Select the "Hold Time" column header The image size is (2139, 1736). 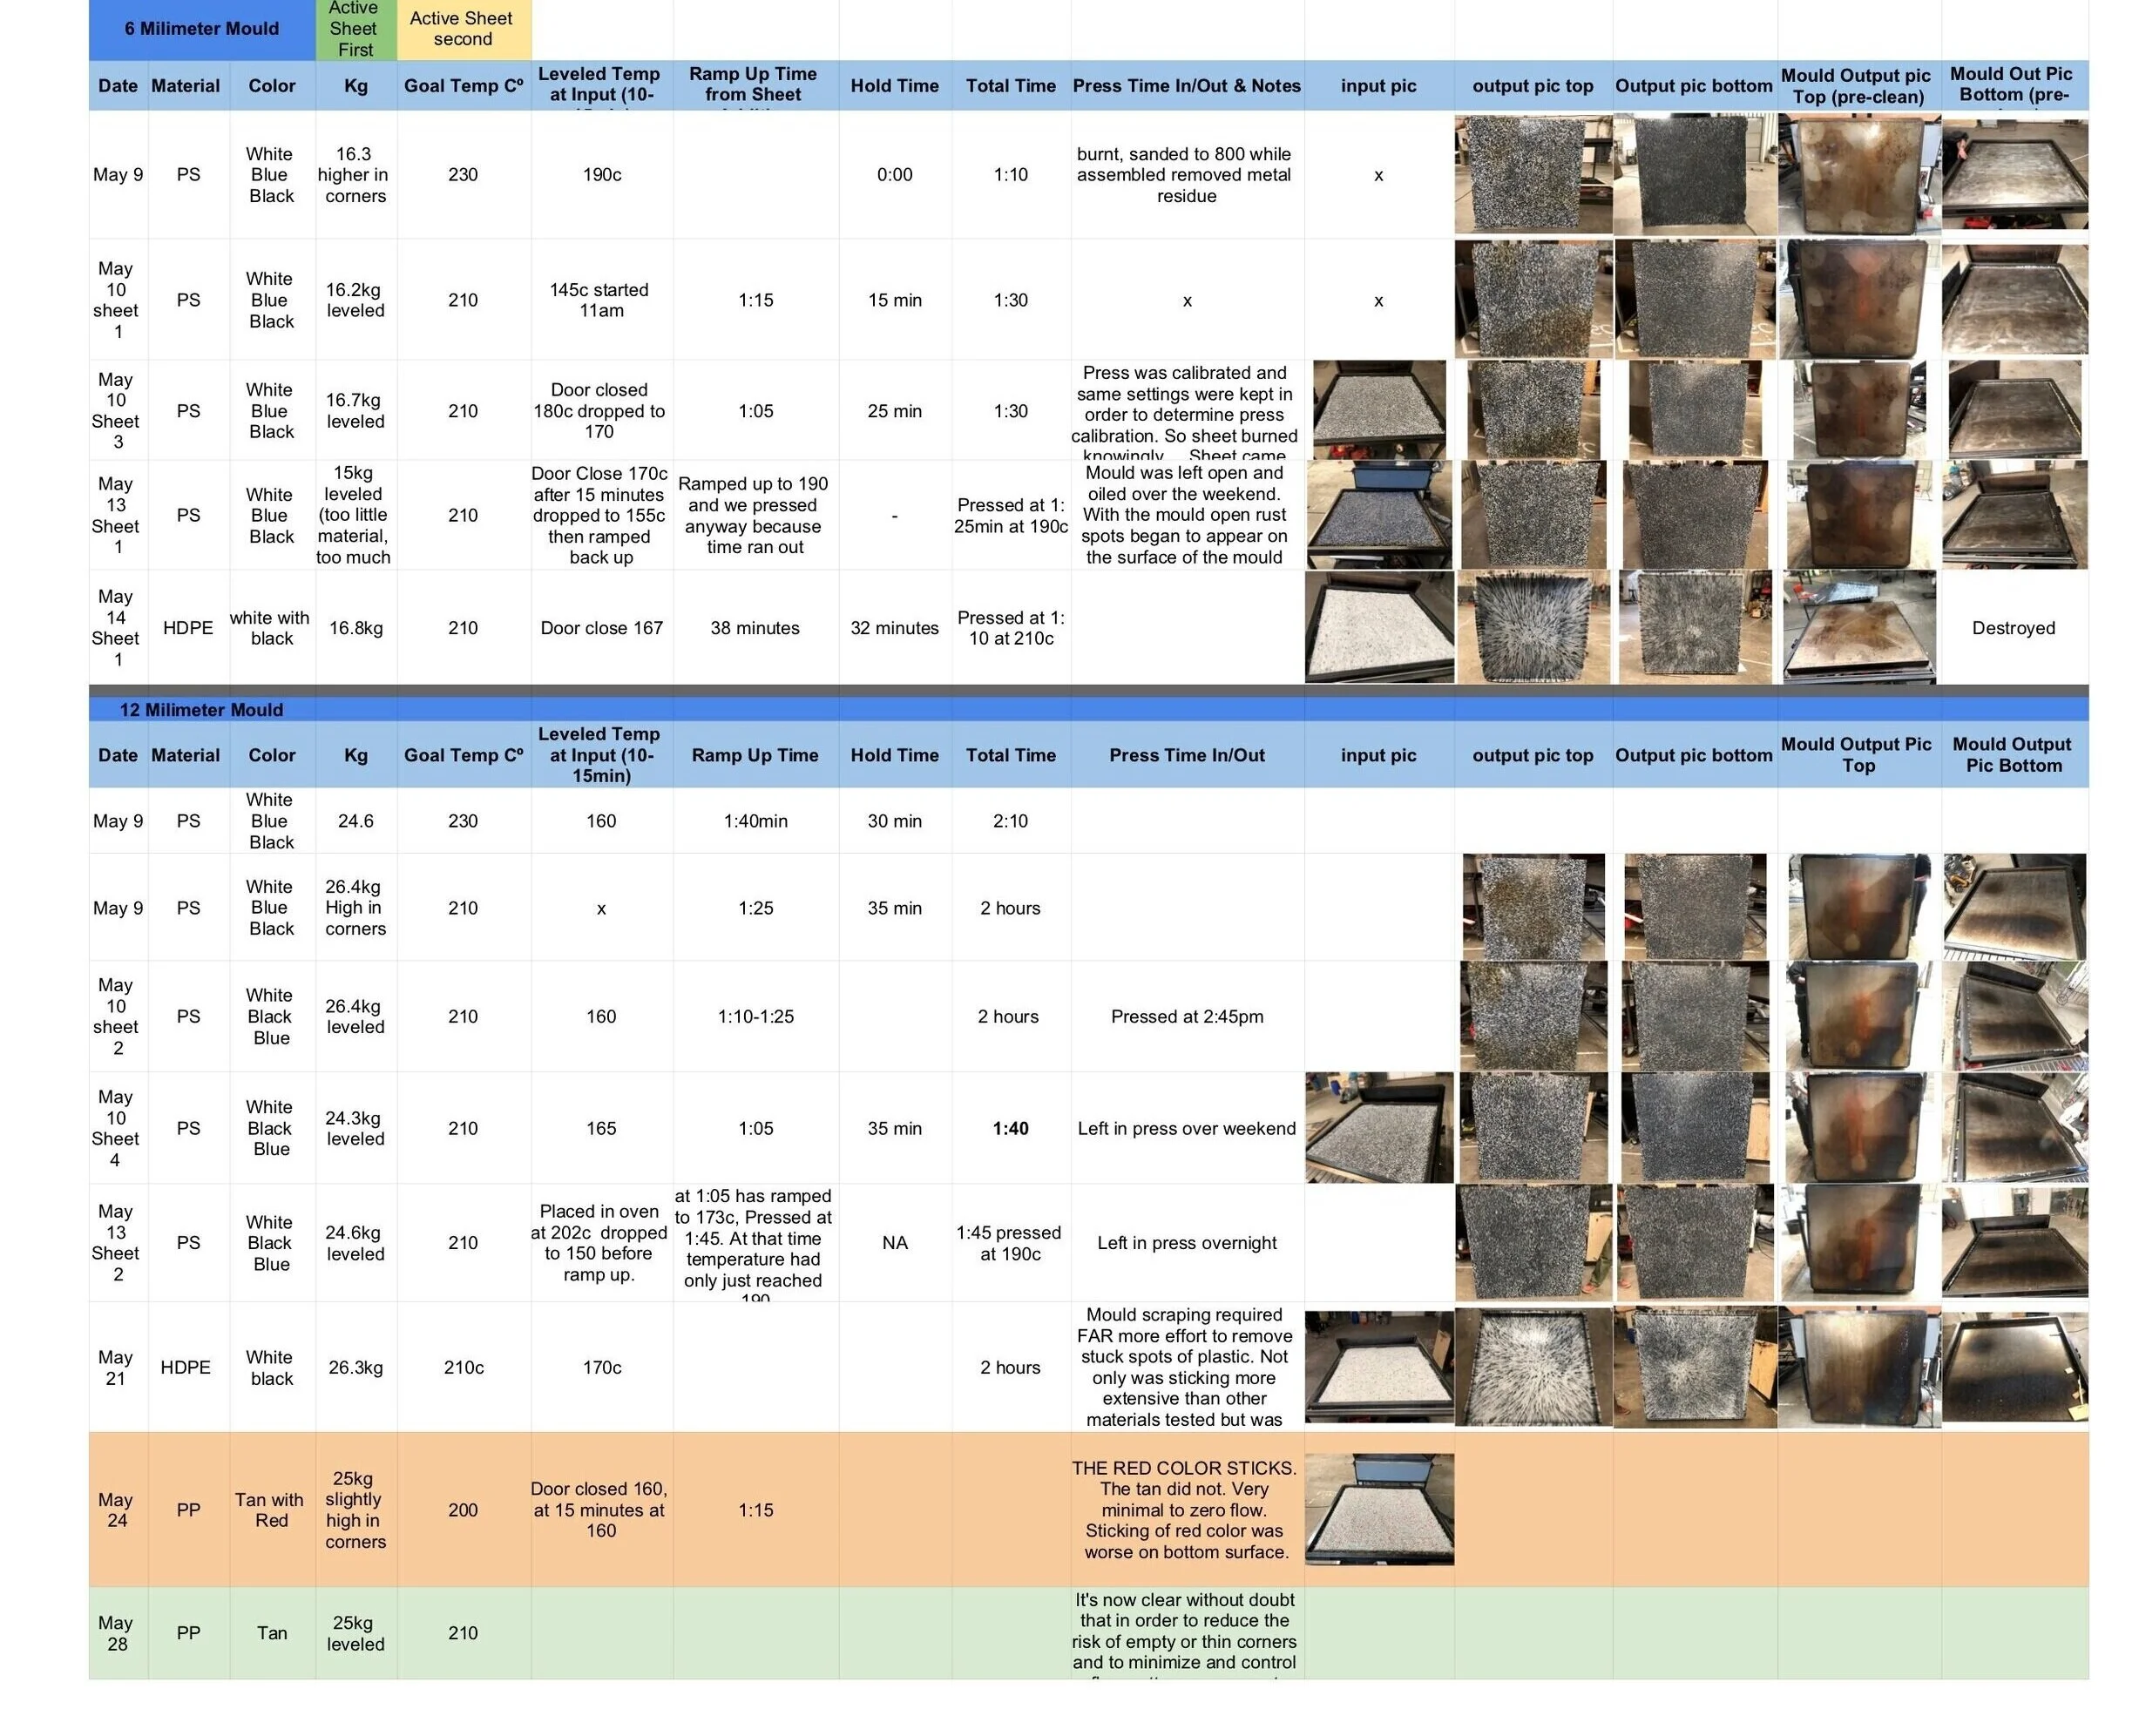pyautogui.click(x=893, y=86)
